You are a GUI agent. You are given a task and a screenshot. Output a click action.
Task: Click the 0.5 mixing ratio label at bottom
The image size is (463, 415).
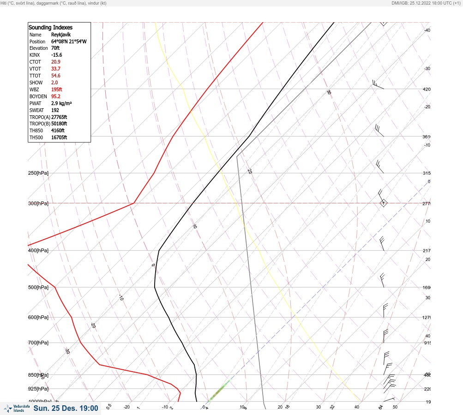pos(108,406)
